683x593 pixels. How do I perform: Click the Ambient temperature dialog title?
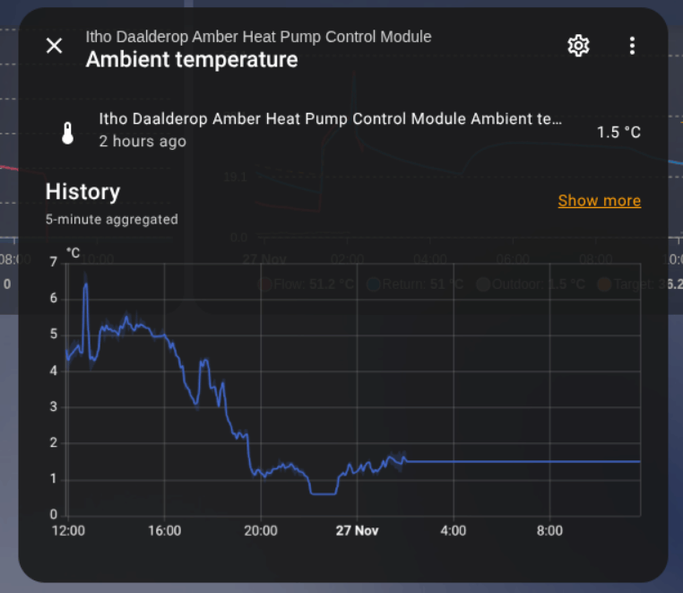click(x=192, y=60)
